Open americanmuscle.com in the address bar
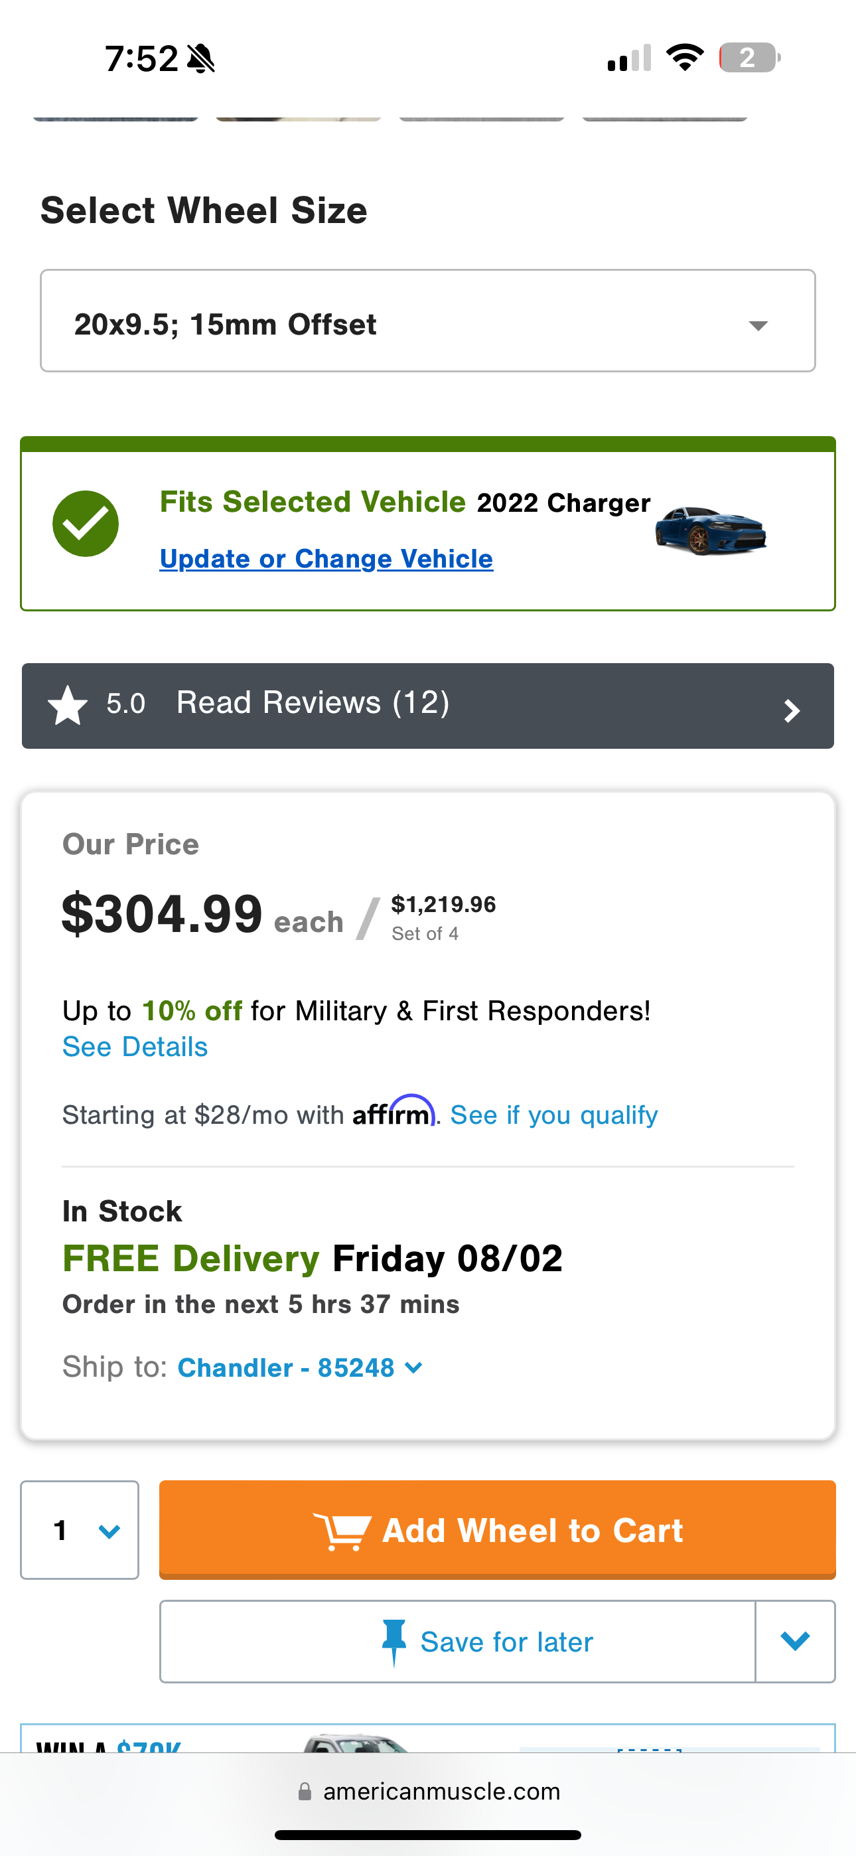The width and height of the screenshot is (856, 1856). click(x=443, y=1792)
